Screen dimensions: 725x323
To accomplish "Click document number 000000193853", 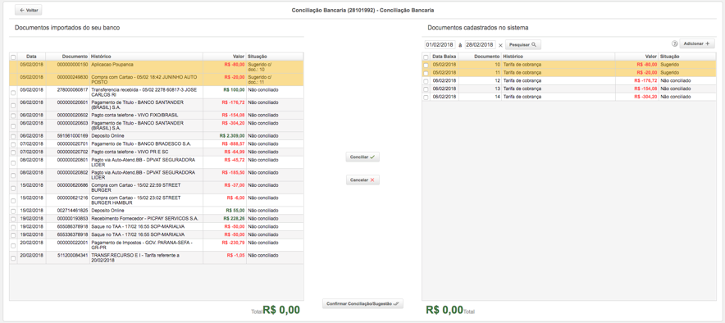I will point(72,218).
